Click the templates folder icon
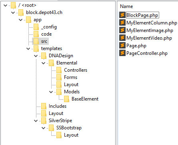Image resolution: width=178 pixels, height=145 pixels. (x=36, y=48)
